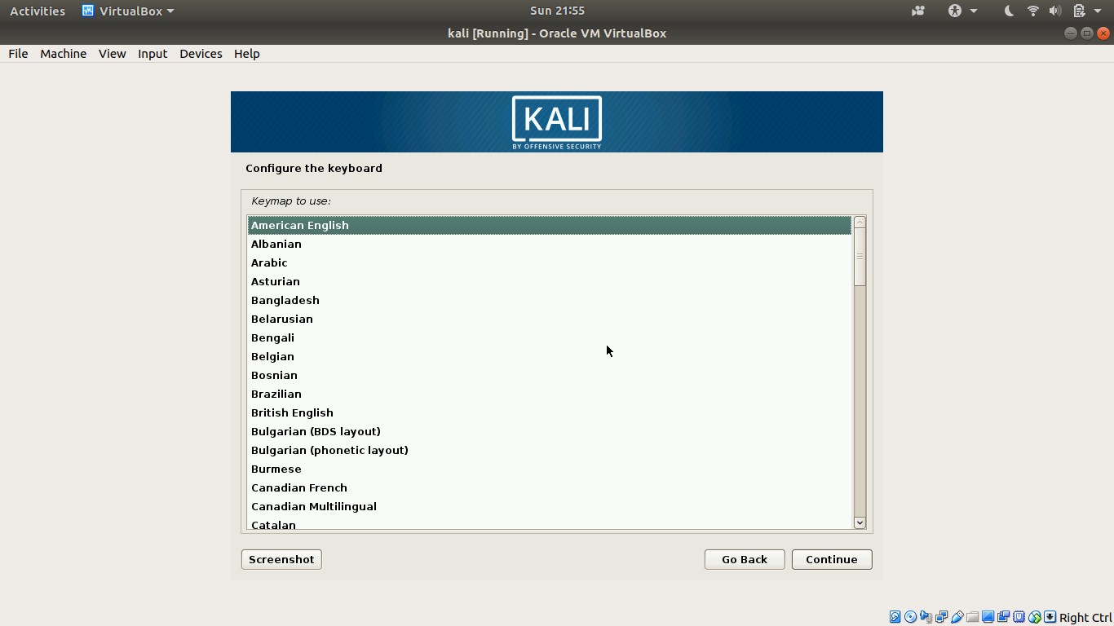Select Belgian keymap
1114x626 pixels.
550,356
